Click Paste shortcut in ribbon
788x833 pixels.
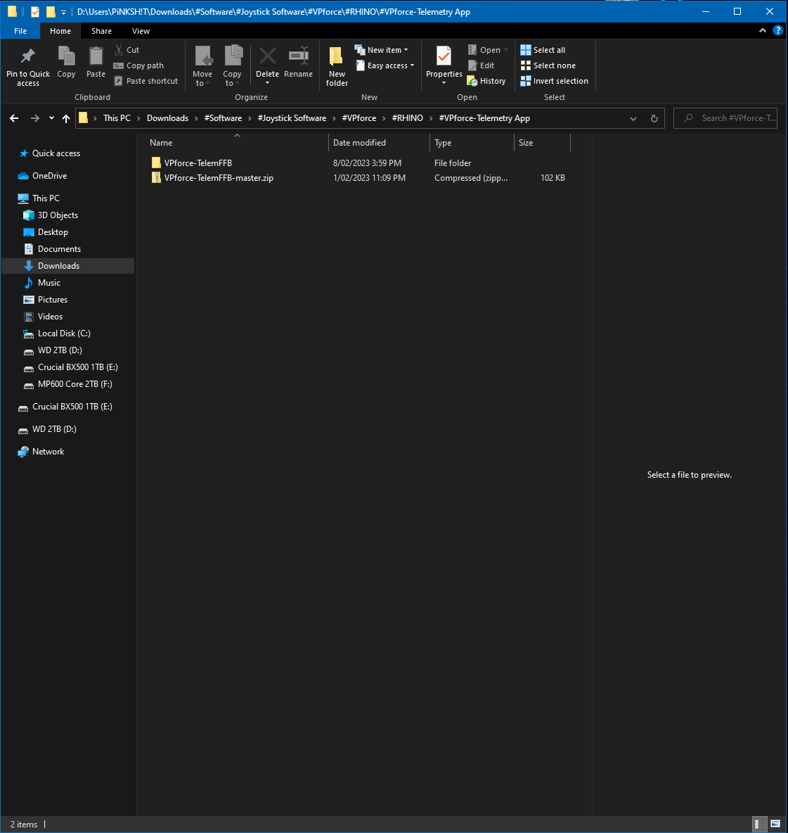(x=146, y=81)
